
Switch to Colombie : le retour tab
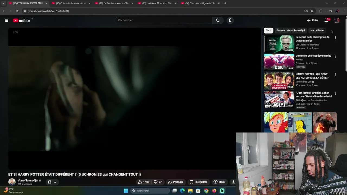(x=70, y=3)
